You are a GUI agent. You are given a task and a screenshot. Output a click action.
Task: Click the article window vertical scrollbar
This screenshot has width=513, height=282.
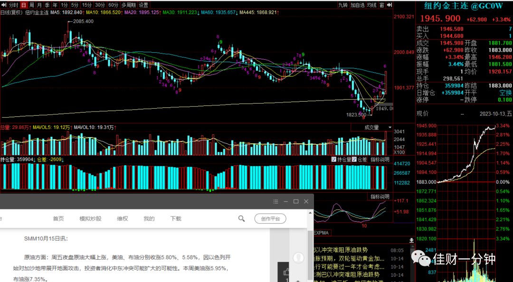(x=311, y=245)
